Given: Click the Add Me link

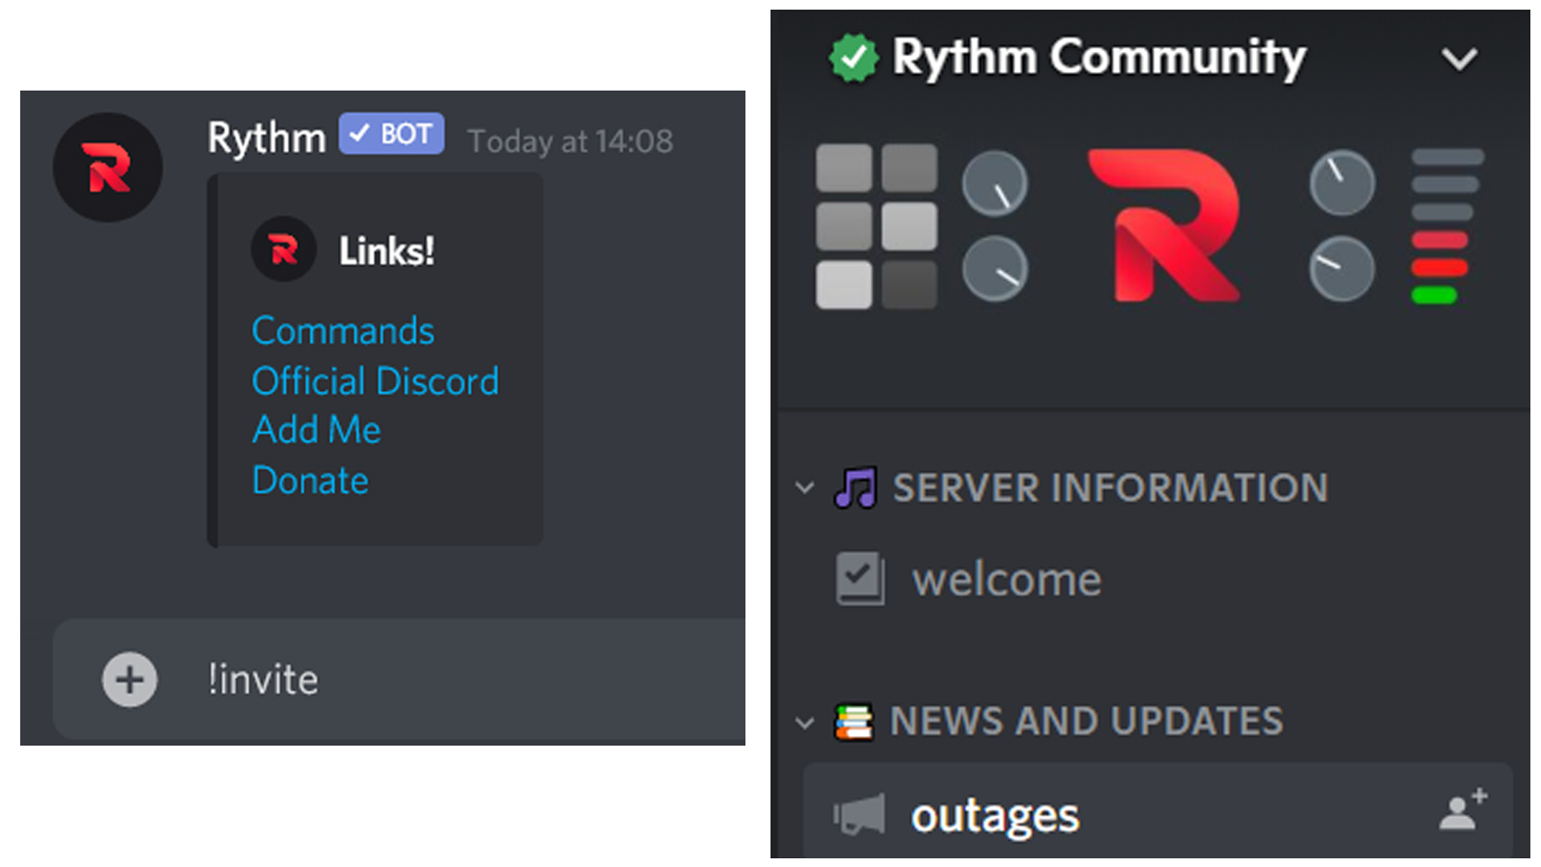Looking at the screenshot, I should pos(316,430).
